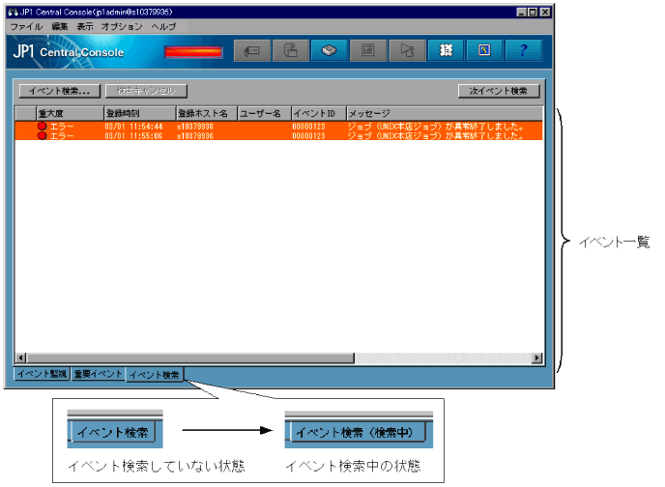Select the timestamp 03/01 11:54:44
Viewport: 665px width, 487px height.
[133, 127]
